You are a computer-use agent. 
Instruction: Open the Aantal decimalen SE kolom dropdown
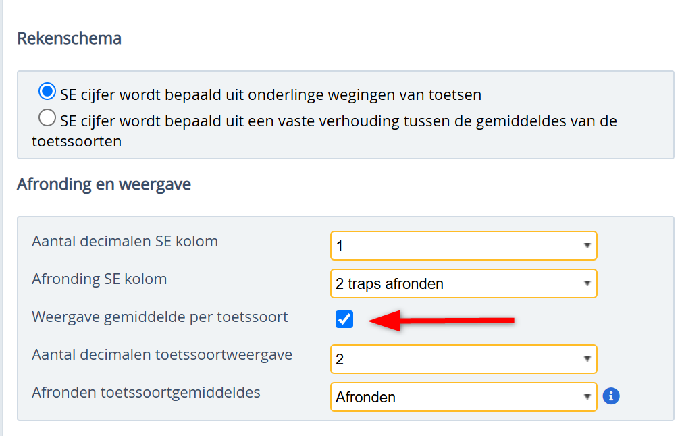[x=463, y=246]
